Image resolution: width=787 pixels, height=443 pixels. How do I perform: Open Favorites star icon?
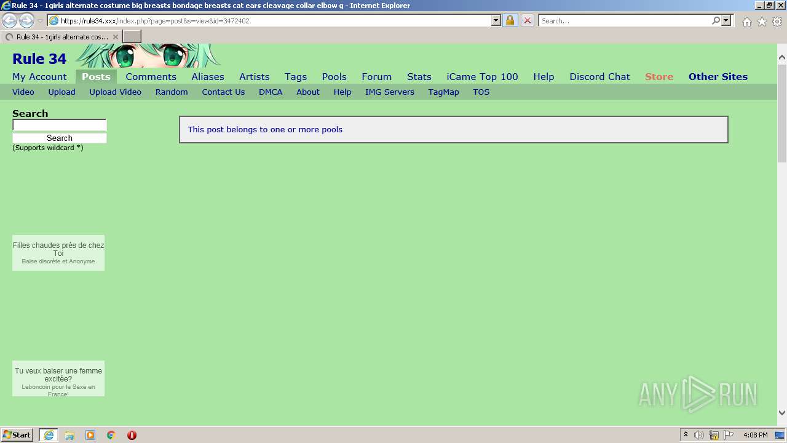[x=762, y=22]
